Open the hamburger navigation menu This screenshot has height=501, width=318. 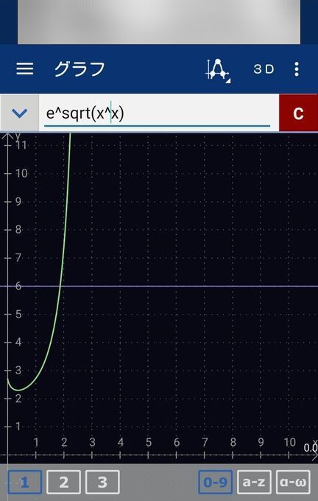[x=24, y=69]
